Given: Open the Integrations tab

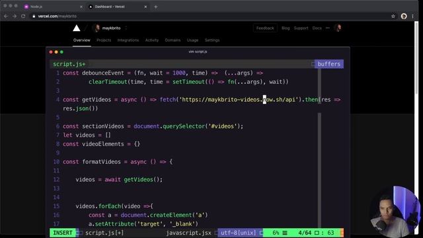Looking at the screenshot, I should [x=128, y=40].
